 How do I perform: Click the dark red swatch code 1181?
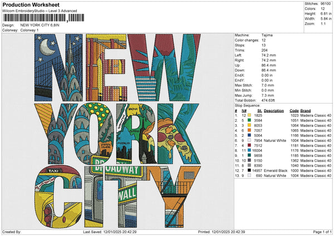tap(249, 145)
